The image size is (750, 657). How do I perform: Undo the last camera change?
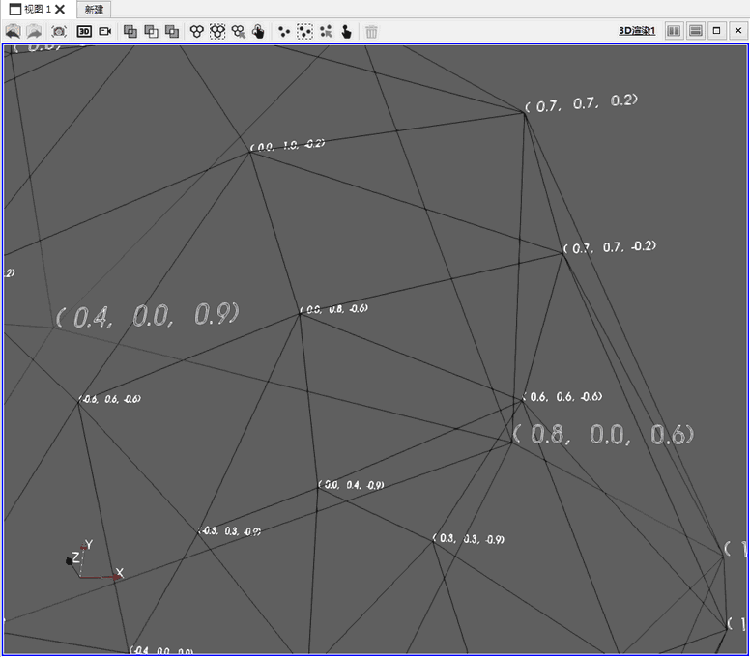point(13,32)
